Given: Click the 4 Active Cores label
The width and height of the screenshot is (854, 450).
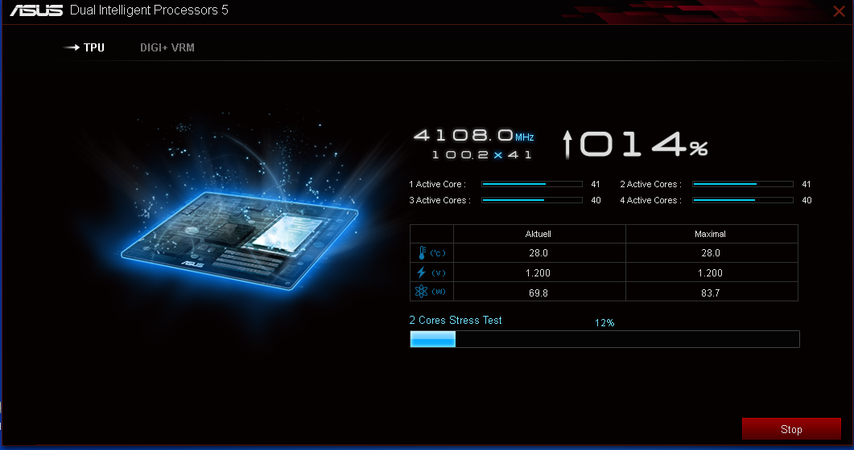Looking at the screenshot, I should pyautogui.click(x=650, y=200).
